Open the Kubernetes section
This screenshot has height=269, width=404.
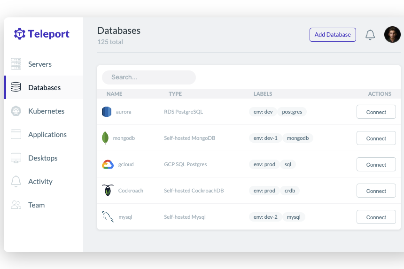point(44,111)
